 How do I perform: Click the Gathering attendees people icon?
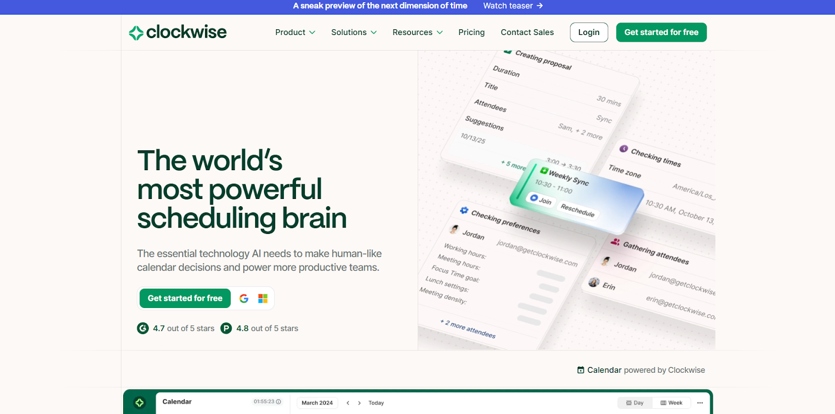pyautogui.click(x=615, y=242)
